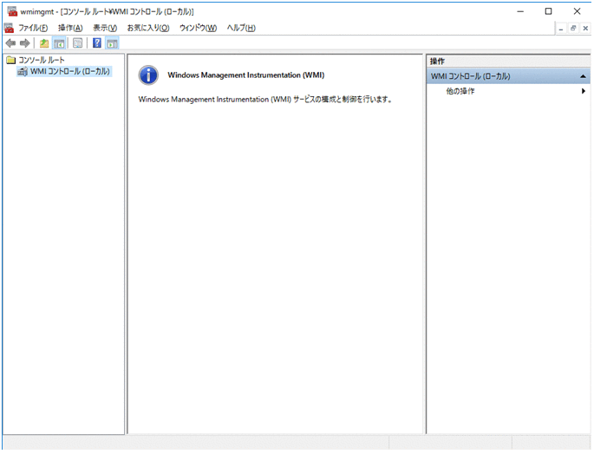
Task: Click the WMI コントロール node icon in tree
Action: (x=23, y=72)
